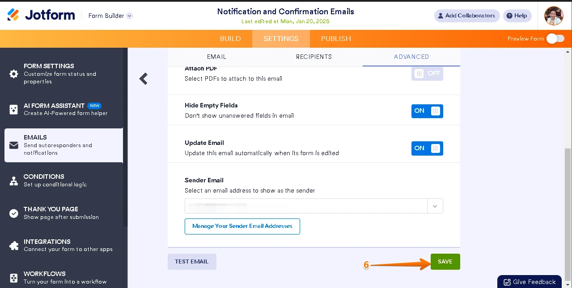Disable the Update Email switch

tap(427, 148)
